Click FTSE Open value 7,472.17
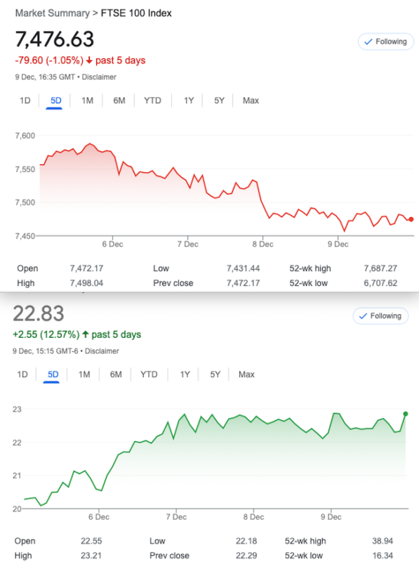Screen dimensions: 419x562 (x=86, y=268)
